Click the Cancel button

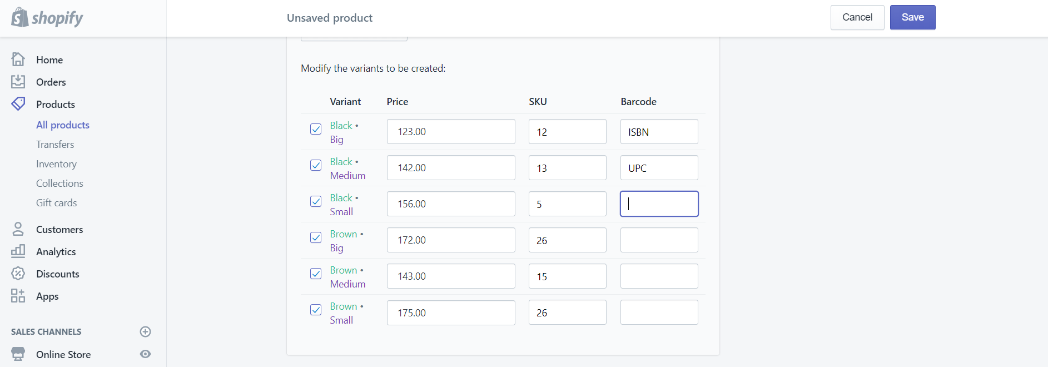pos(857,17)
